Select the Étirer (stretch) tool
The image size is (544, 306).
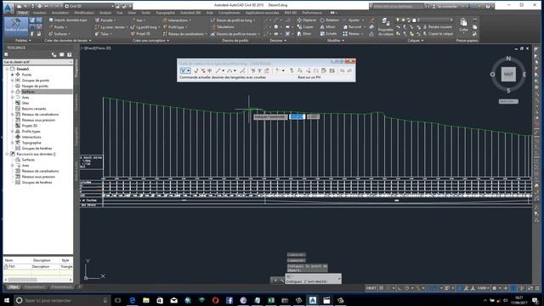tap(304, 34)
